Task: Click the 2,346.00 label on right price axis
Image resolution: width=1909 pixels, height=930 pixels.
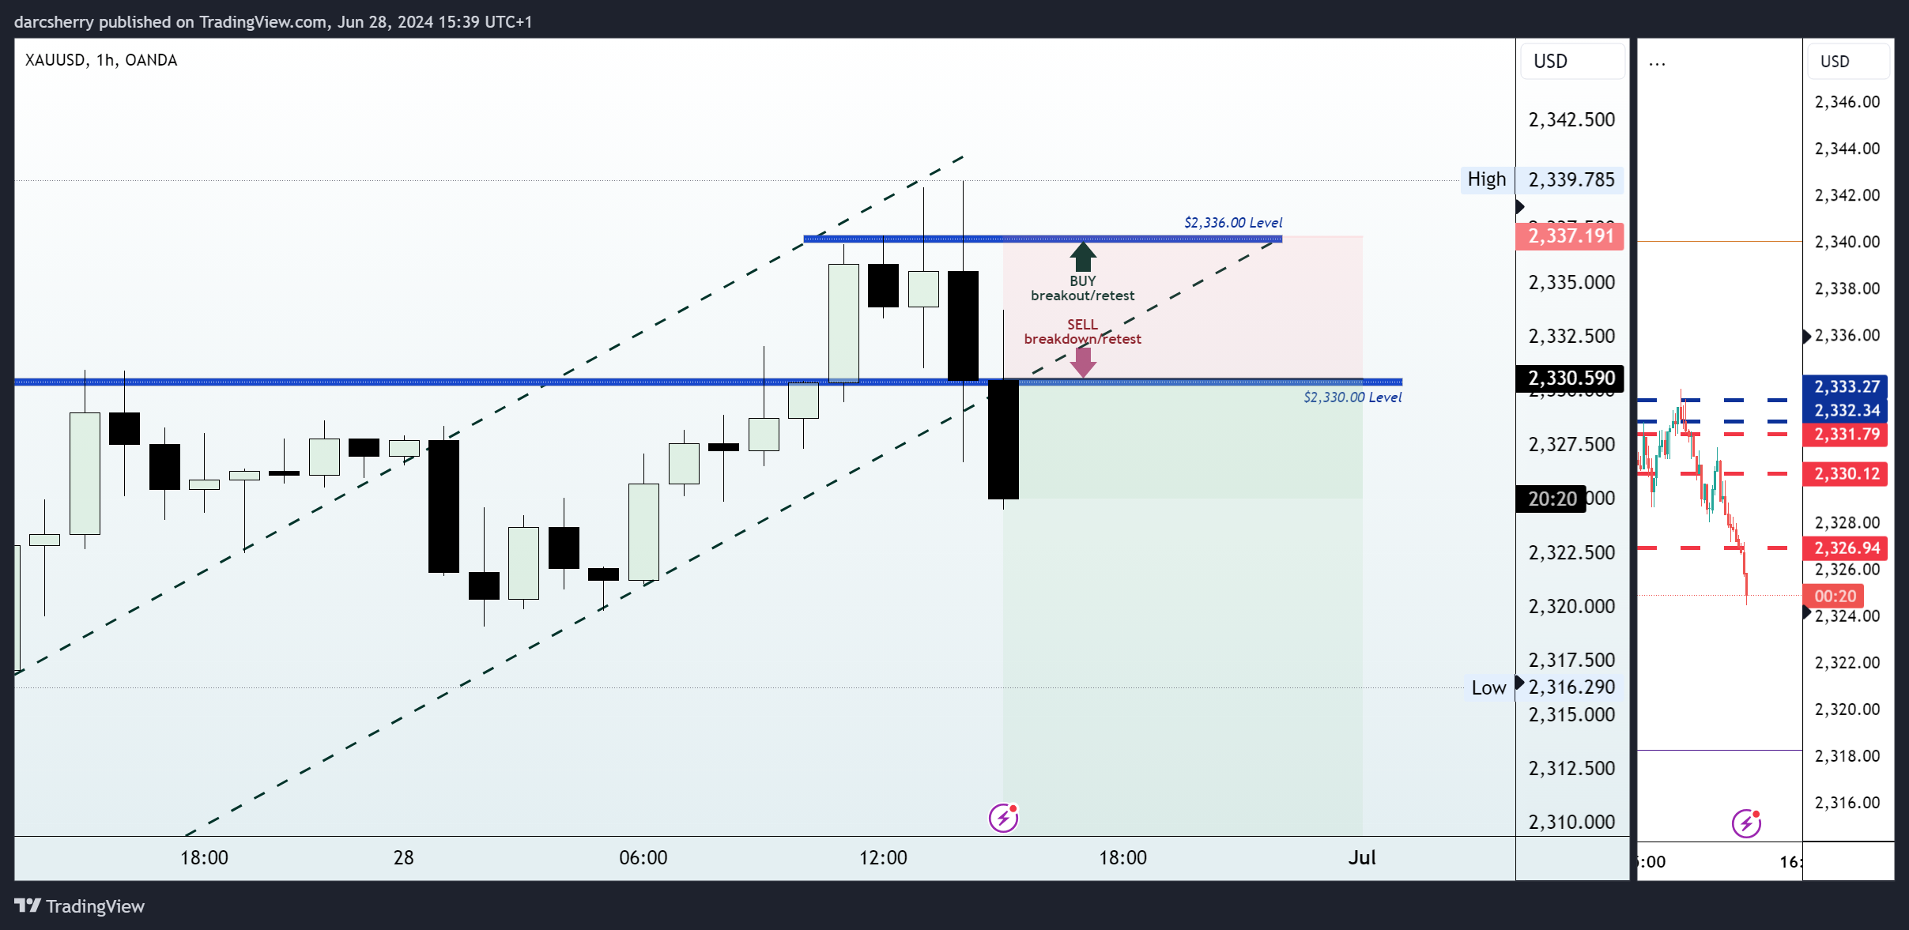Action: 1847,102
